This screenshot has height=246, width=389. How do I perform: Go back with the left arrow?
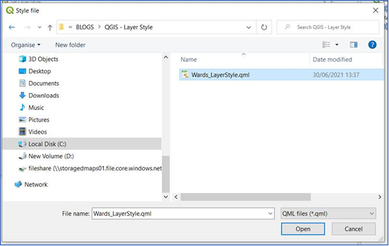[11, 27]
